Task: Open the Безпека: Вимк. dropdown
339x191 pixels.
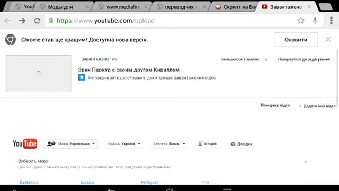Action: [x=169, y=144]
